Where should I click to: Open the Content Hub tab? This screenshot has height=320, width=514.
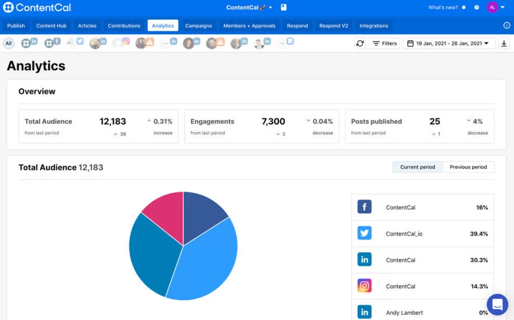(51, 26)
